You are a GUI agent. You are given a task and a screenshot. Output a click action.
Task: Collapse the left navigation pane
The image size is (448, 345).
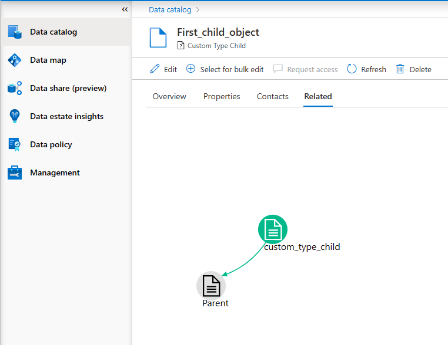click(125, 9)
